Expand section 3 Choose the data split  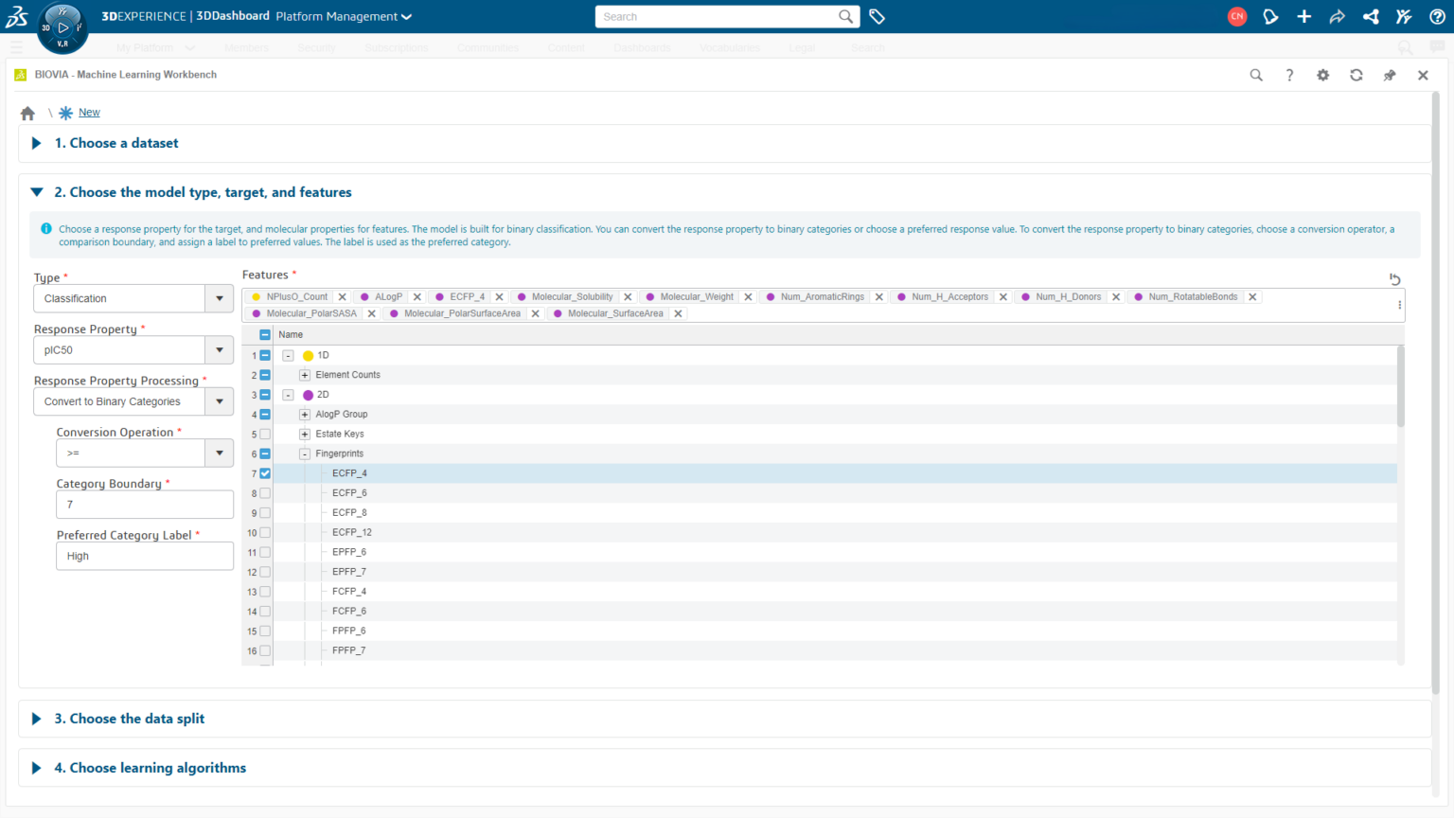pyautogui.click(x=37, y=719)
